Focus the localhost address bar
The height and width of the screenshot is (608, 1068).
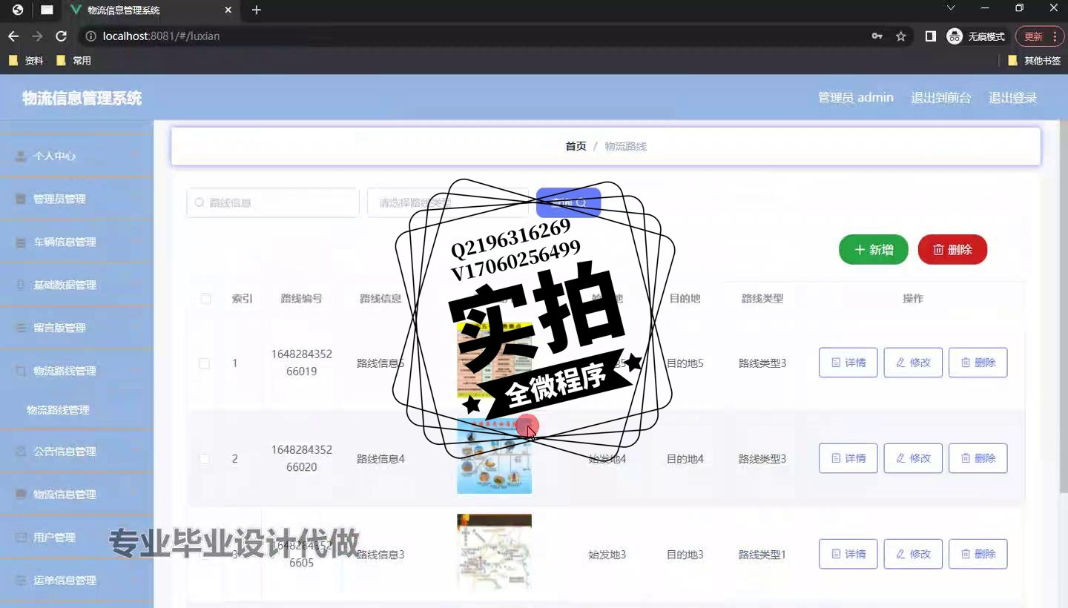[x=475, y=36]
